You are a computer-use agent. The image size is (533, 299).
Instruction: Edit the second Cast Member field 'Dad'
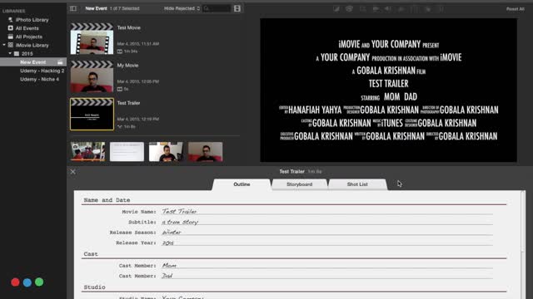tap(327, 276)
